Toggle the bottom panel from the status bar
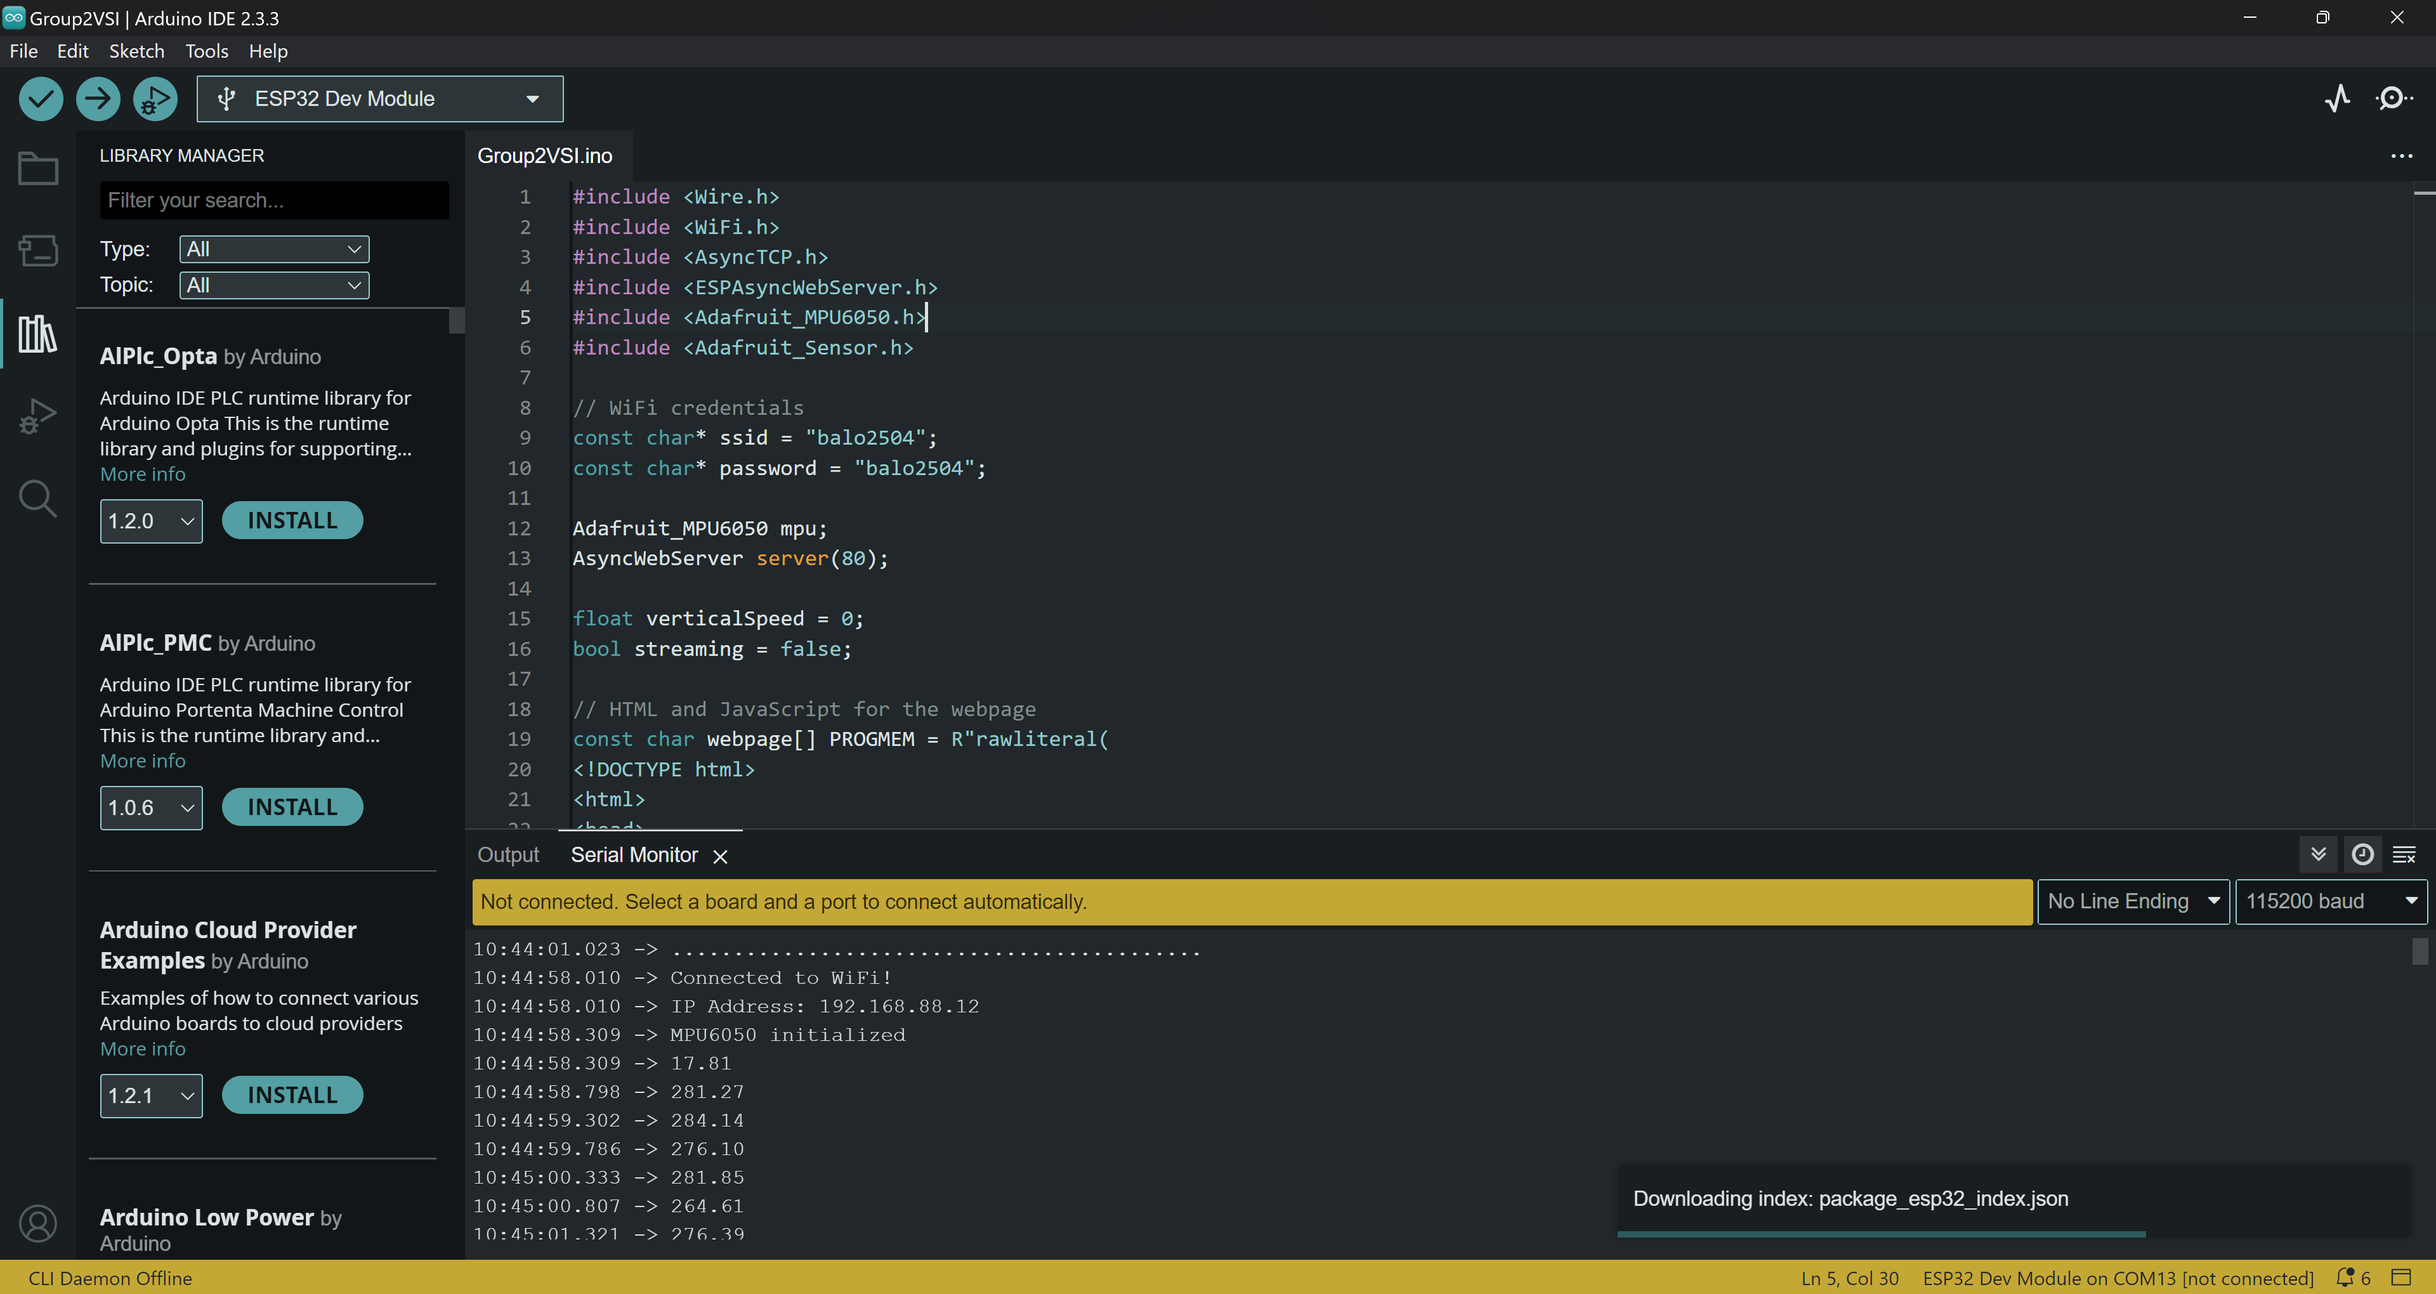This screenshot has width=2436, height=1294. point(2402,1278)
